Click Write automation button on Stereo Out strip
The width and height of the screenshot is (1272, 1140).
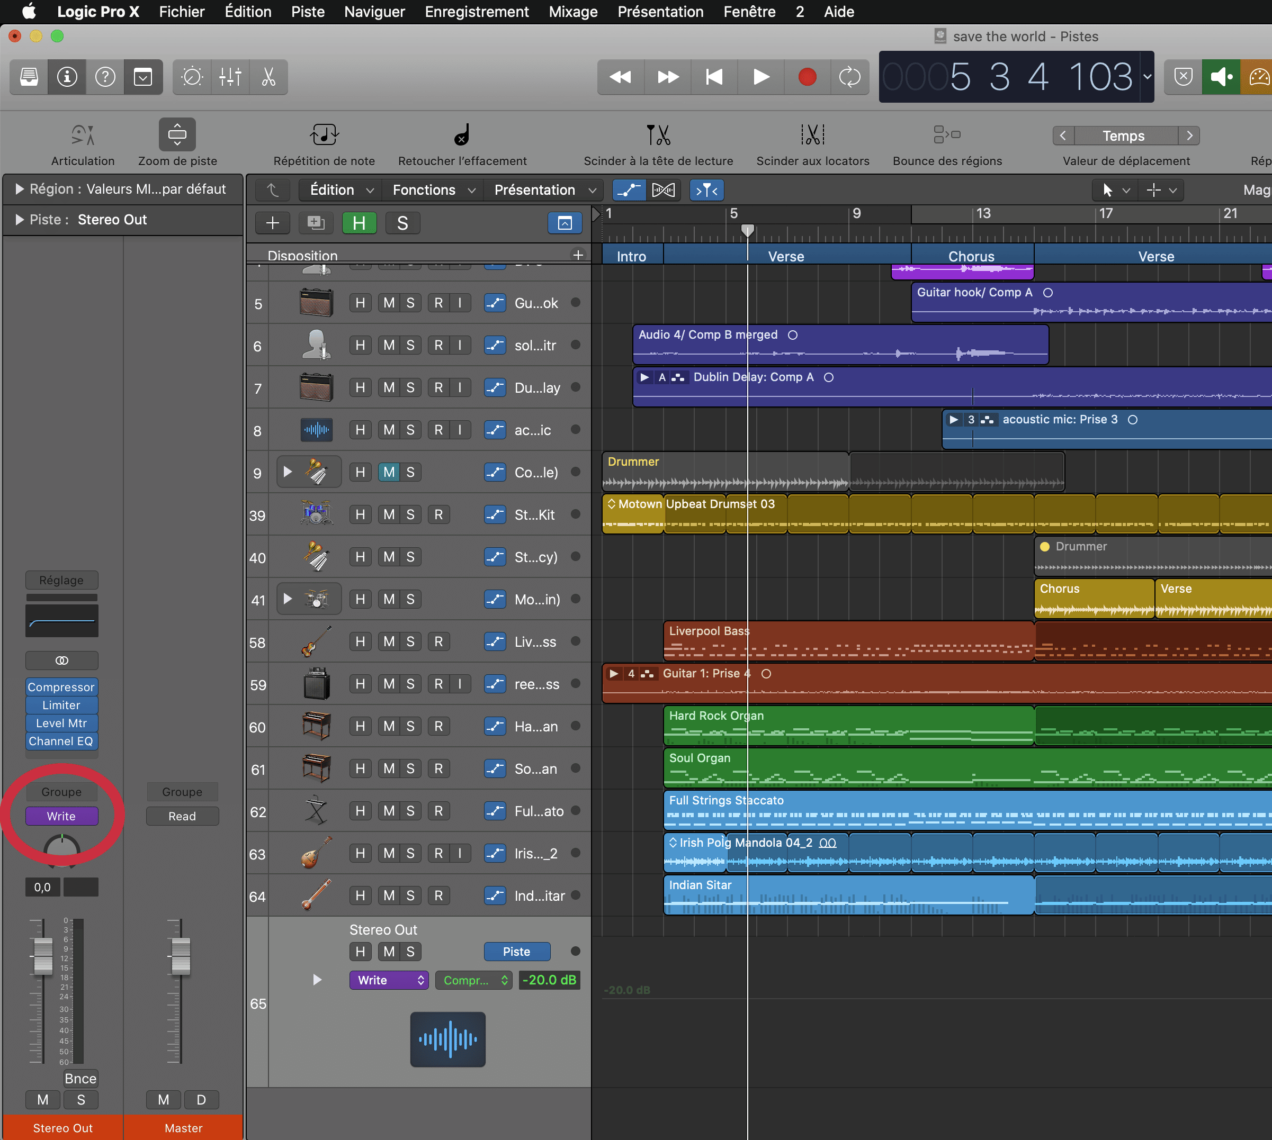point(61,816)
